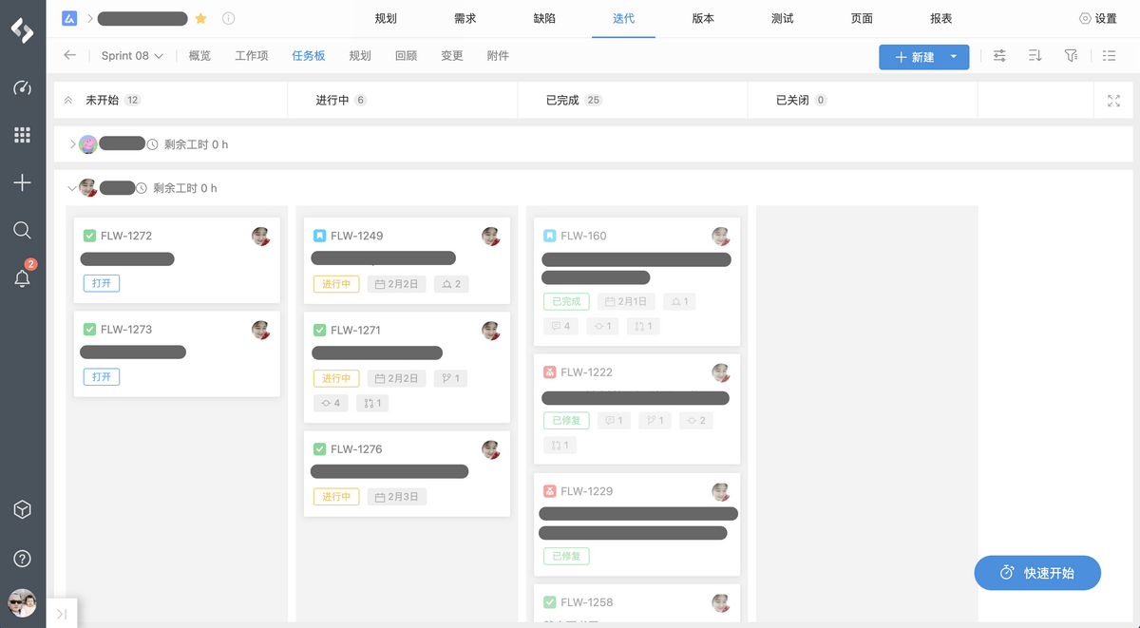The width and height of the screenshot is (1140, 628).
Task: Open notifications via the bell icon
Action: (22, 277)
